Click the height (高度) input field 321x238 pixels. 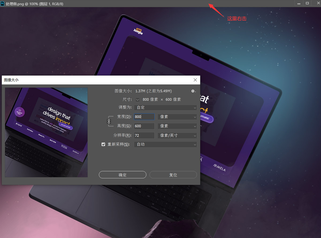click(x=144, y=126)
